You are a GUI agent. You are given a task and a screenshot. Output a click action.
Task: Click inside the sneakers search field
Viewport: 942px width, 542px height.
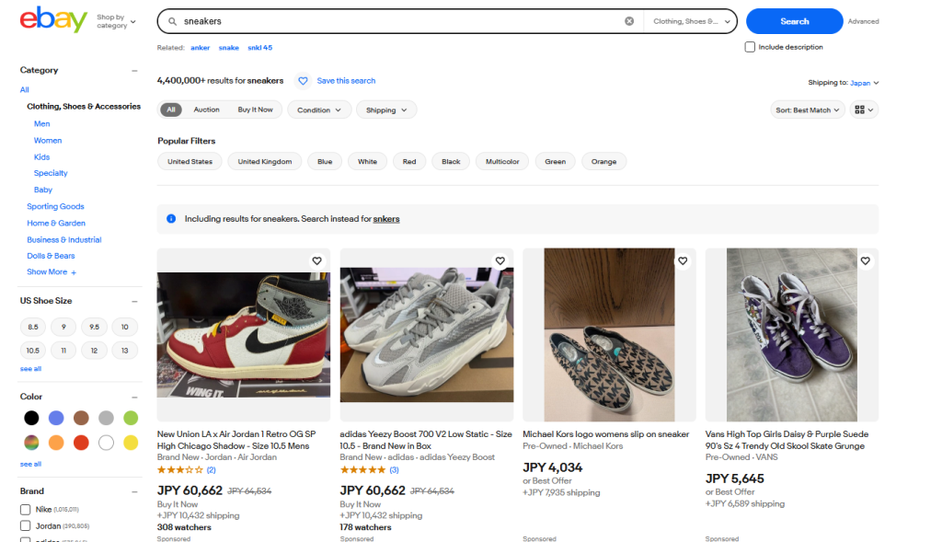[x=399, y=21]
